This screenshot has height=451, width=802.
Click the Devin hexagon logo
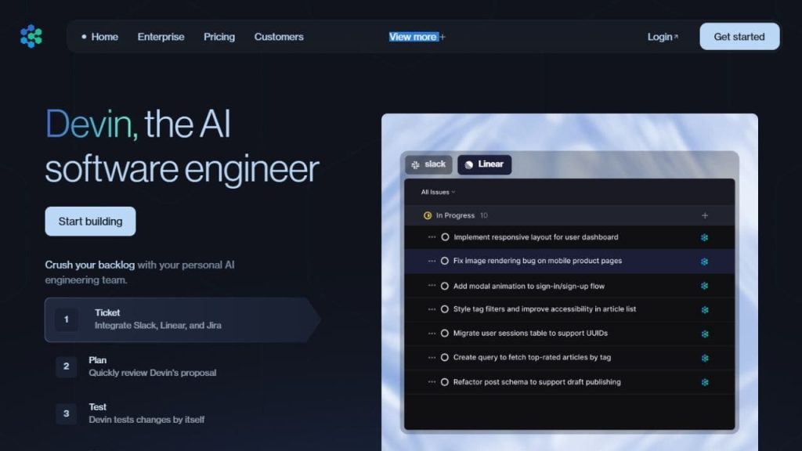[x=31, y=36]
